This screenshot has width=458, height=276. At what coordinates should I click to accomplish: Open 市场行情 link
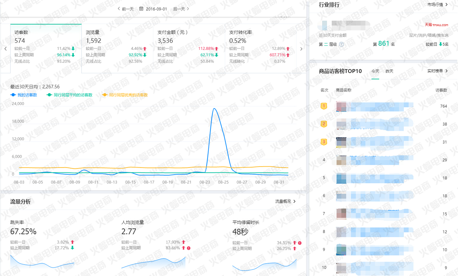(x=437, y=5)
